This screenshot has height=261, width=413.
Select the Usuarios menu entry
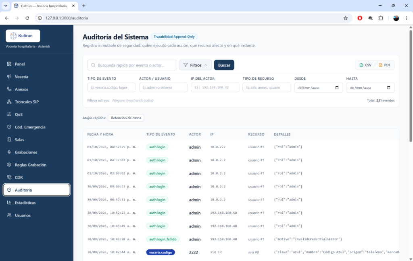(x=37, y=215)
